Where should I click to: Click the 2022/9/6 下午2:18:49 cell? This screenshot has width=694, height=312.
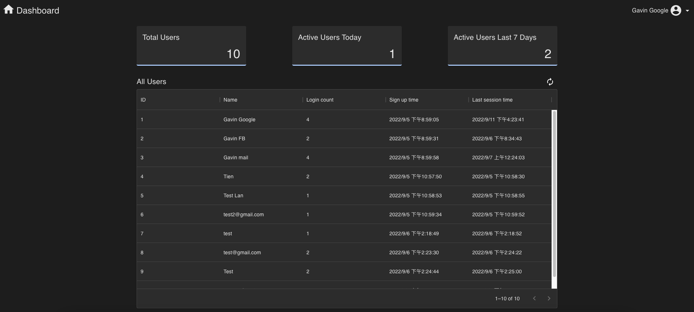coord(427,233)
